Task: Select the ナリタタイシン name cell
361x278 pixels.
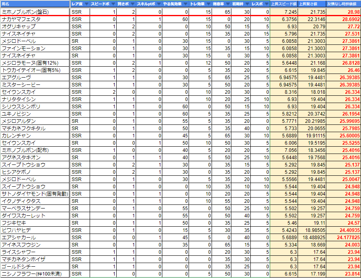Action: [35, 99]
